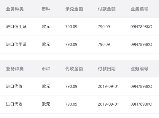The width and height of the screenshot is (159, 118).
Task: Select the first 进口代收 row
Action: click(x=79, y=86)
